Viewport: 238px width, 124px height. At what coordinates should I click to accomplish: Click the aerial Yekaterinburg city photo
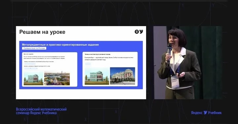coord(57,78)
